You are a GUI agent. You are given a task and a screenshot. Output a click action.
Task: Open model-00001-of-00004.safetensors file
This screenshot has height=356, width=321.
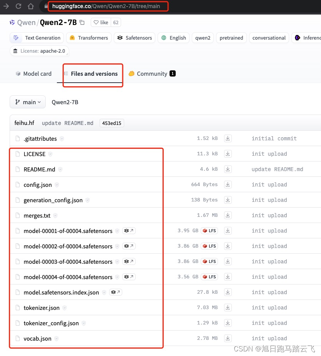tap(68, 231)
